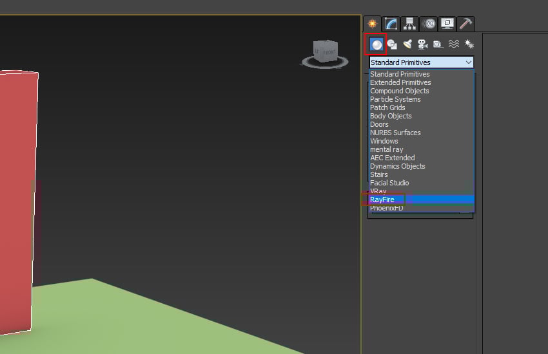Screen dimensions: 548x354
Task: Select the Geometry category icon
Action: 377,44
